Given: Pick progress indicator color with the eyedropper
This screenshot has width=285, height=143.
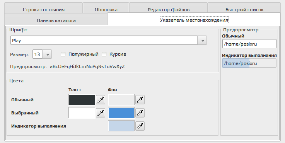Looking at the screenshot, I should pos(140,126).
